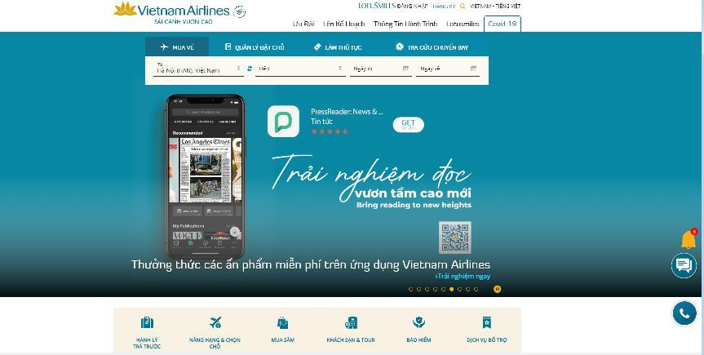Select the eighth carousel dot
704x355 pixels.
point(467,290)
